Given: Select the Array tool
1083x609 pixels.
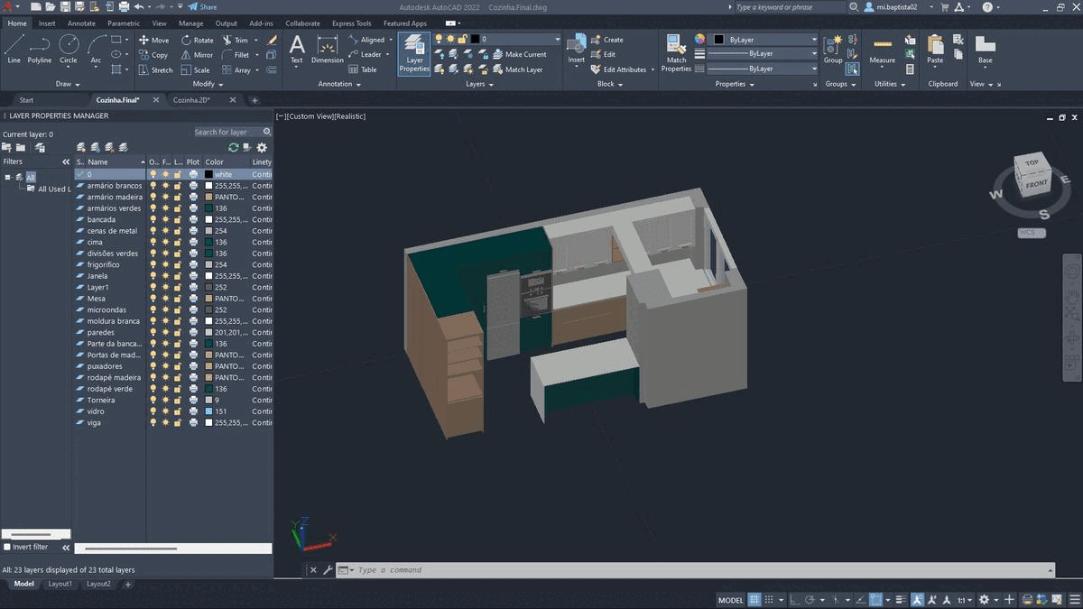Looking at the screenshot, I should [x=236, y=69].
